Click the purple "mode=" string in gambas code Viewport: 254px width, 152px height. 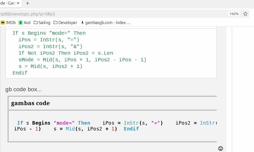tap(64, 123)
